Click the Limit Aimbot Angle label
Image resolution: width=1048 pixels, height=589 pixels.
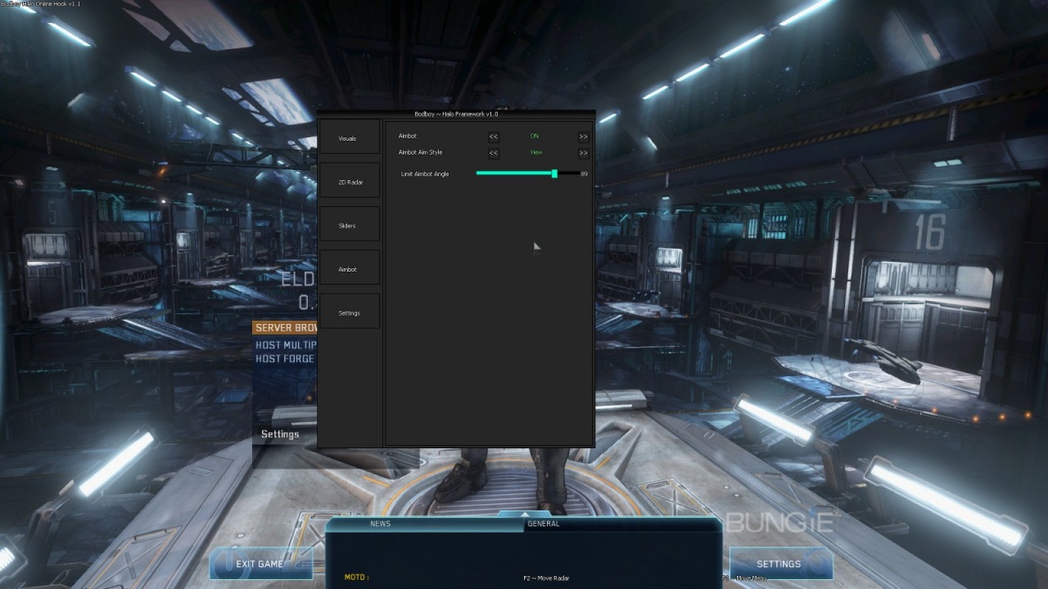point(425,174)
